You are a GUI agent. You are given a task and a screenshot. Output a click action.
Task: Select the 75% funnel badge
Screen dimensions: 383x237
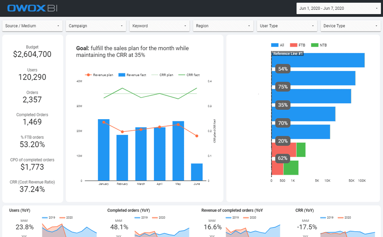click(283, 87)
